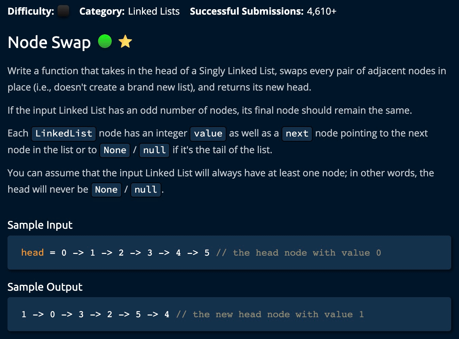Click the comment 'the new head node with value 1'
This screenshot has width=459, height=339.
(270, 314)
